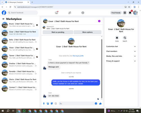Open Emeline's 2 Bed 1 Bath chat

coord(20,65)
